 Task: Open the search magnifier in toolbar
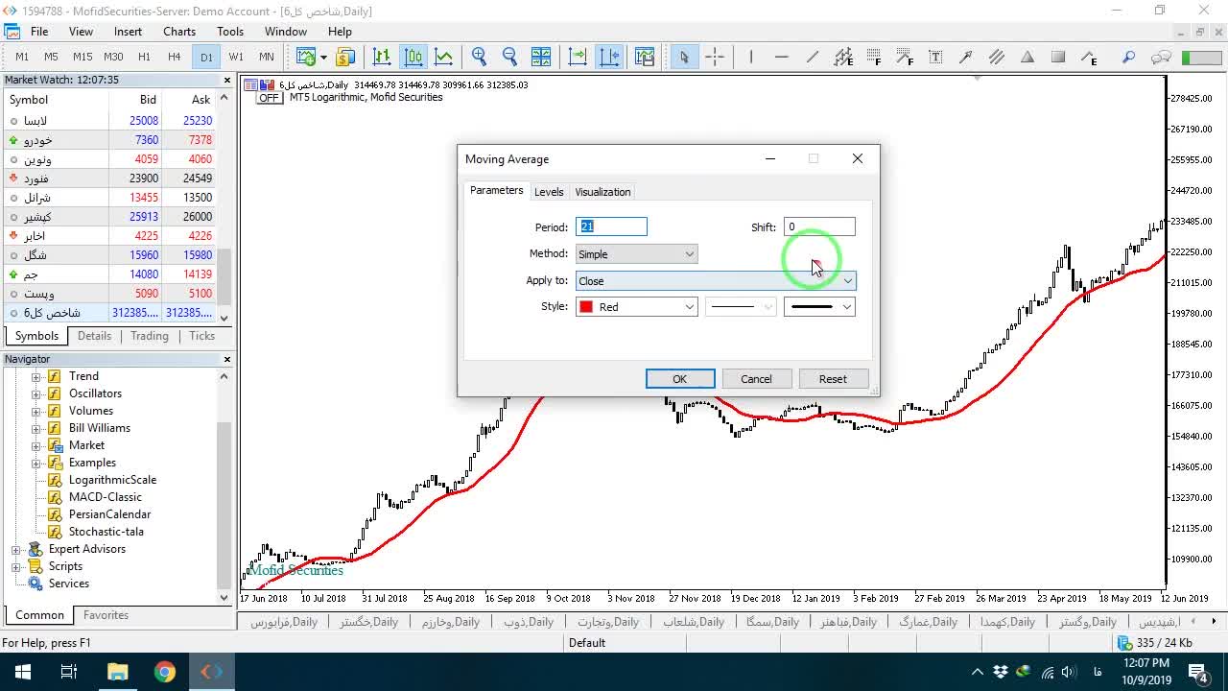[x=1129, y=57]
